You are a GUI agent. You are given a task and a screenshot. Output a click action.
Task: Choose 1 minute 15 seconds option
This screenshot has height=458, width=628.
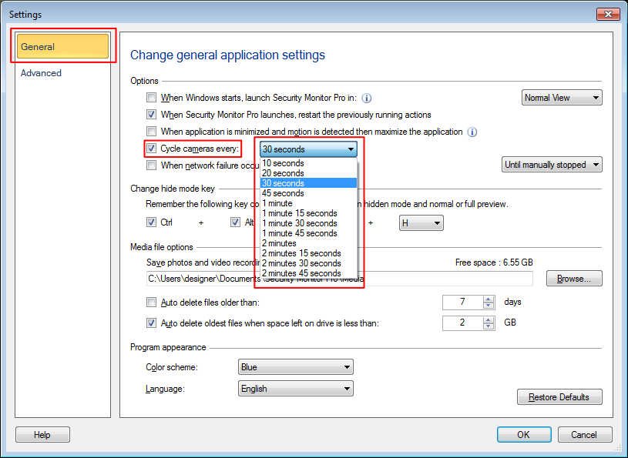(308, 213)
